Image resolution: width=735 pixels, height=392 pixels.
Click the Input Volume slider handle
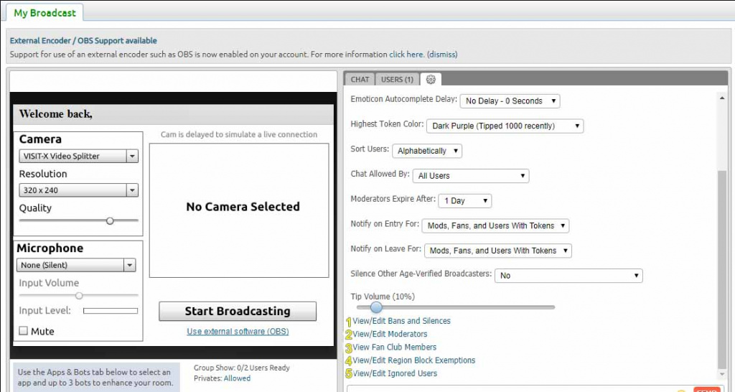tap(79, 295)
